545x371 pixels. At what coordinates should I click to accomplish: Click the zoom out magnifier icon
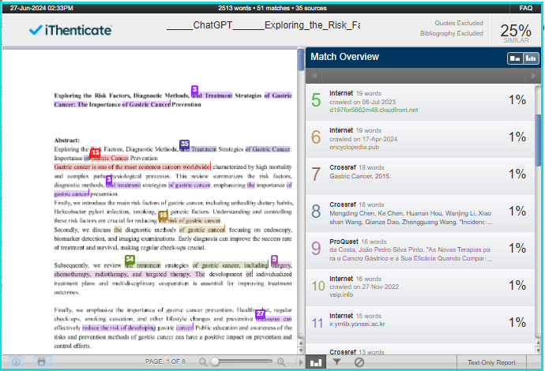click(203, 362)
